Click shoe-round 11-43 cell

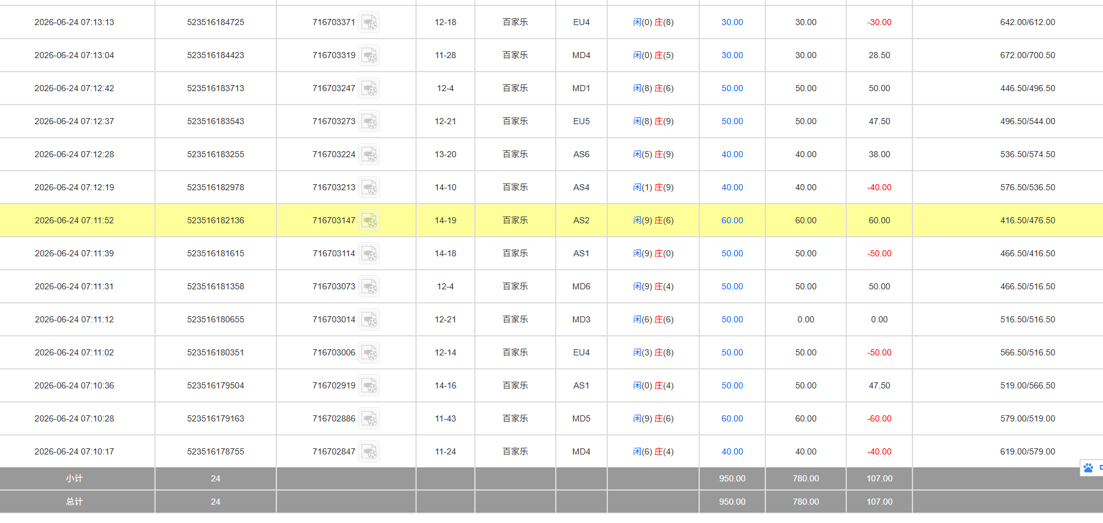point(445,418)
